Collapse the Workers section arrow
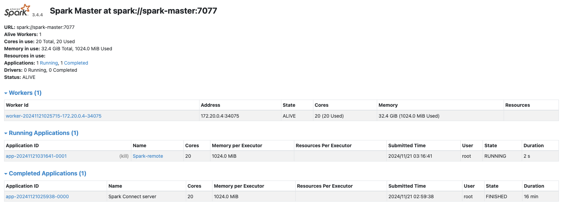The image size is (563, 205). point(6,93)
